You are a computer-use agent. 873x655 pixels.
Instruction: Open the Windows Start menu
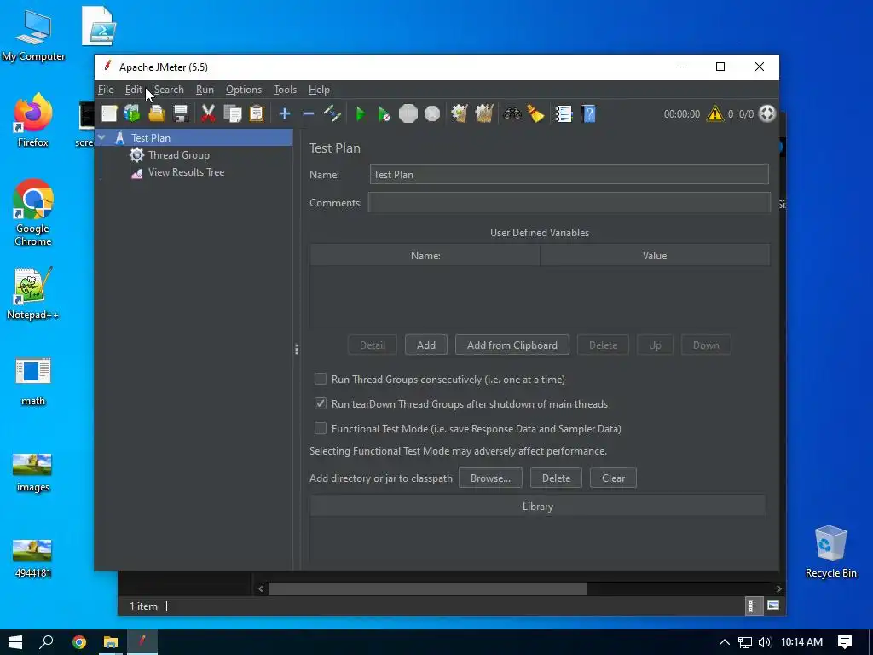pyautogui.click(x=15, y=642)
